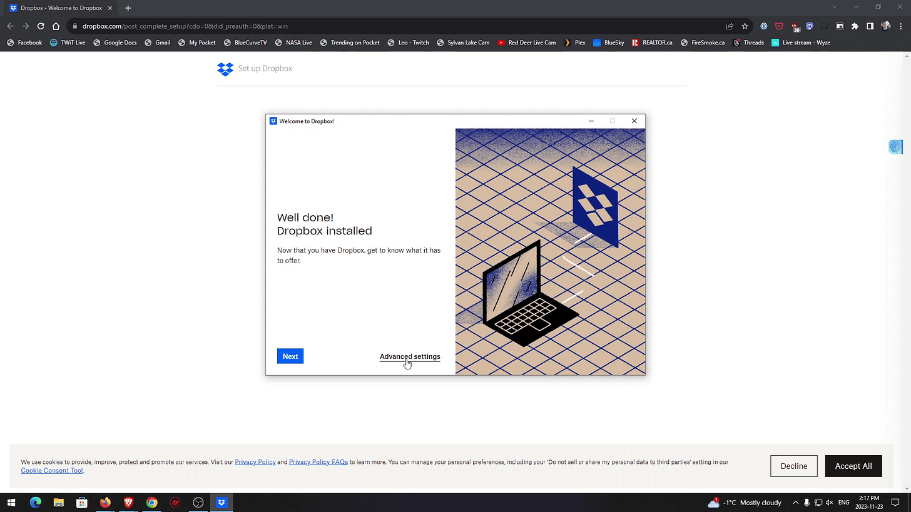The image size is (911, 512).
Task: Open Microsoft Store from the taskbar
Action: [x=81, y=503]
